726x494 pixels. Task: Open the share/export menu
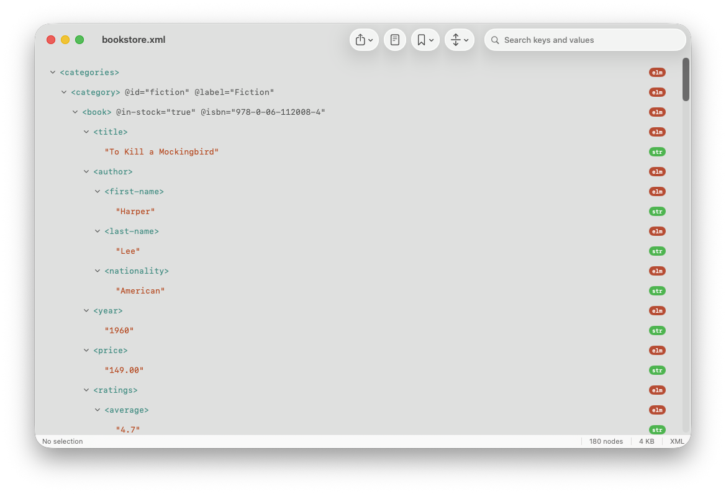361,39
